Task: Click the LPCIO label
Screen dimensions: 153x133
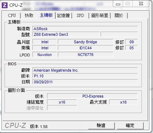Action: point(25,55)
